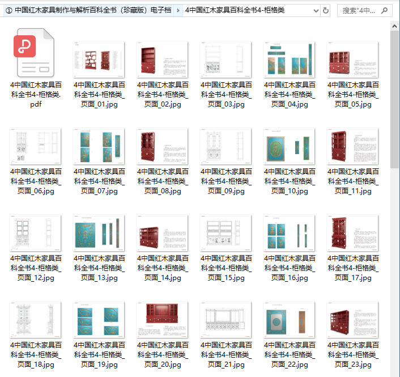The image size is (400, 377).
Task: Select thumbnail 页面_15.jpg
Action: [225, 234]
